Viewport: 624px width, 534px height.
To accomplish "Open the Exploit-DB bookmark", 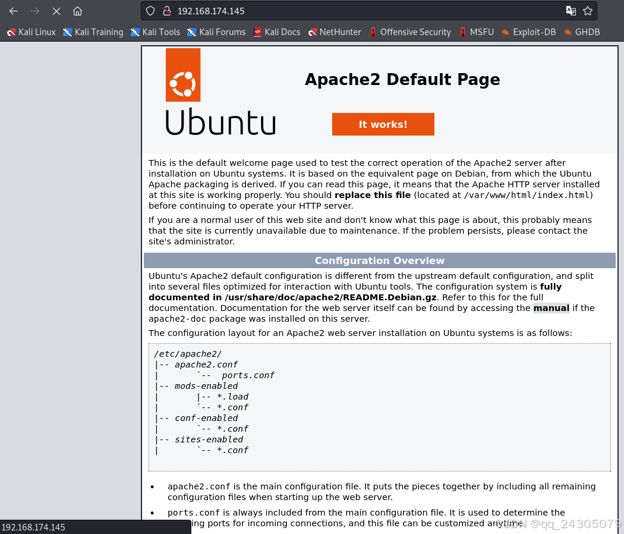I will coord(528,32).
